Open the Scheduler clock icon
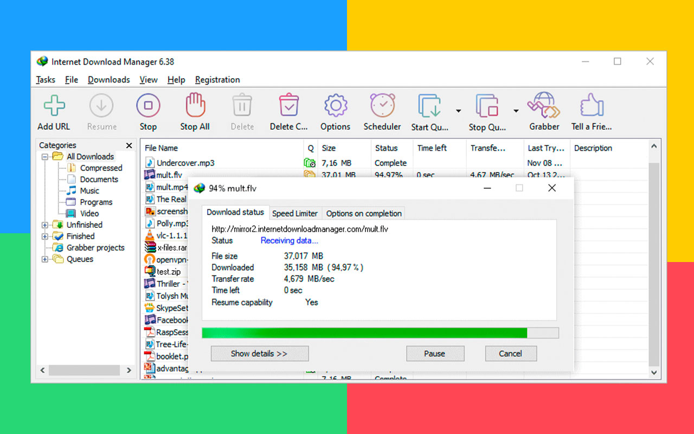Image resolution: width=694 pixels, height=434 pixels. click(382, 105)
